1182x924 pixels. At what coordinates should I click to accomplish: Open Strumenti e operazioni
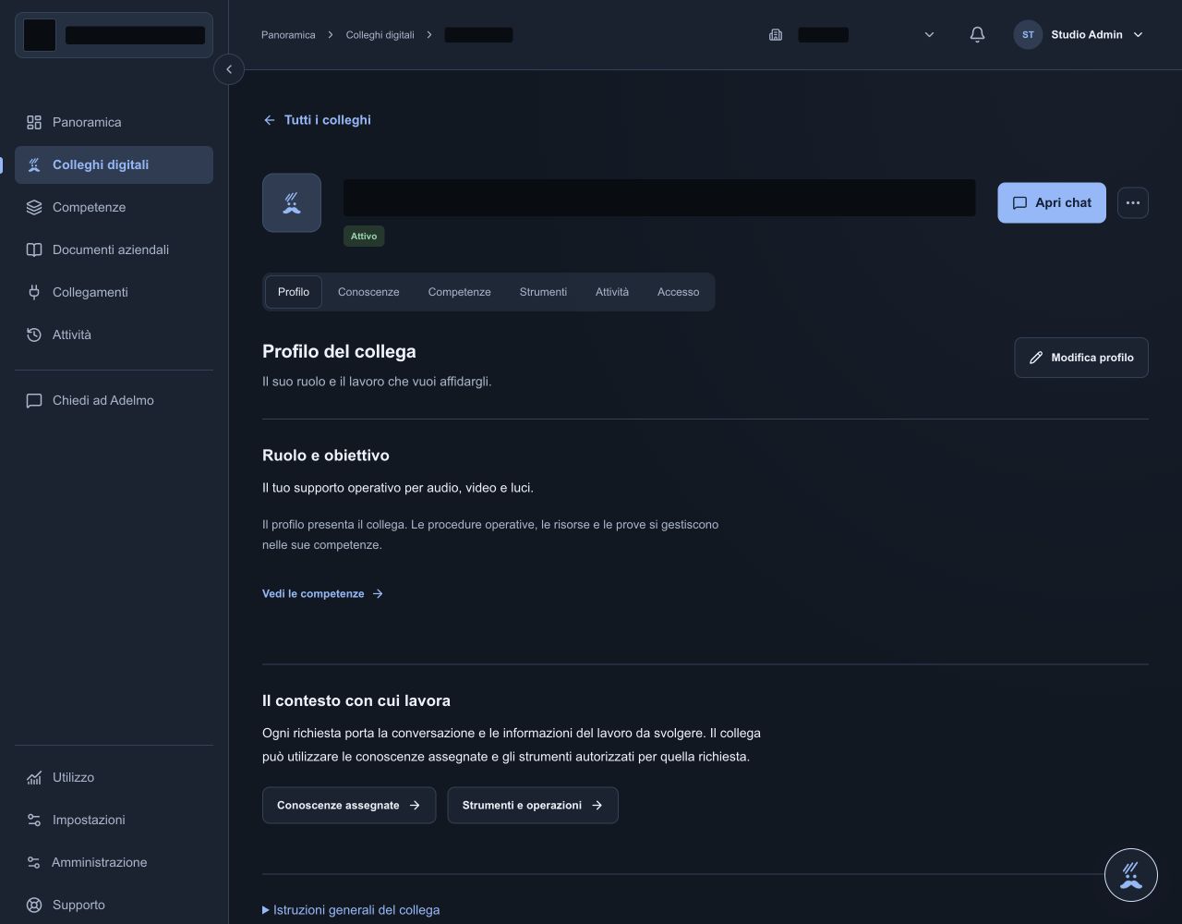pos(533,805)
